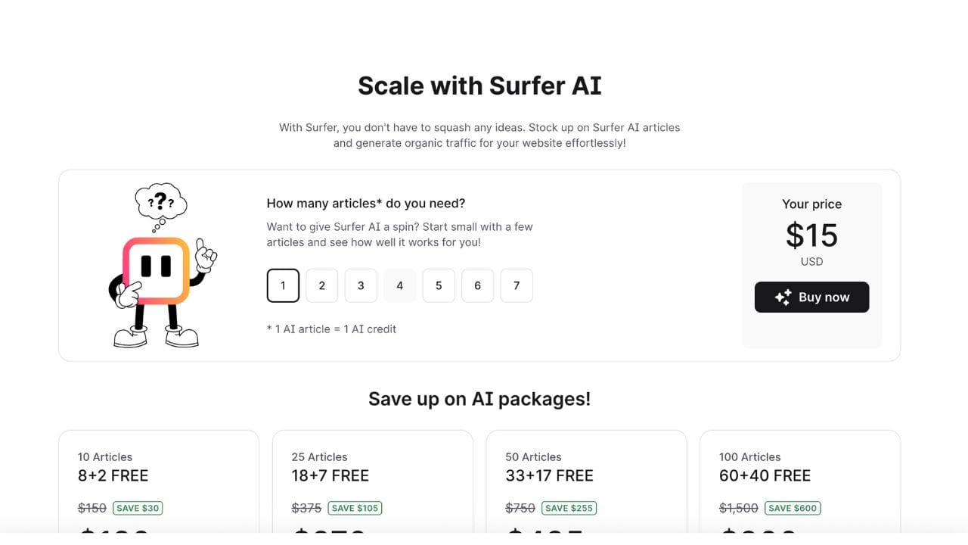This screenshot has width=968, height=545.
Task: Click the $15 price display
Action: [x=811, y=235]
